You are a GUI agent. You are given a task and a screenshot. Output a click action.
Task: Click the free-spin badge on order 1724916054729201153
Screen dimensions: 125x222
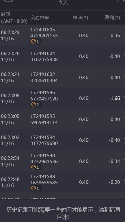click(36, 41)
